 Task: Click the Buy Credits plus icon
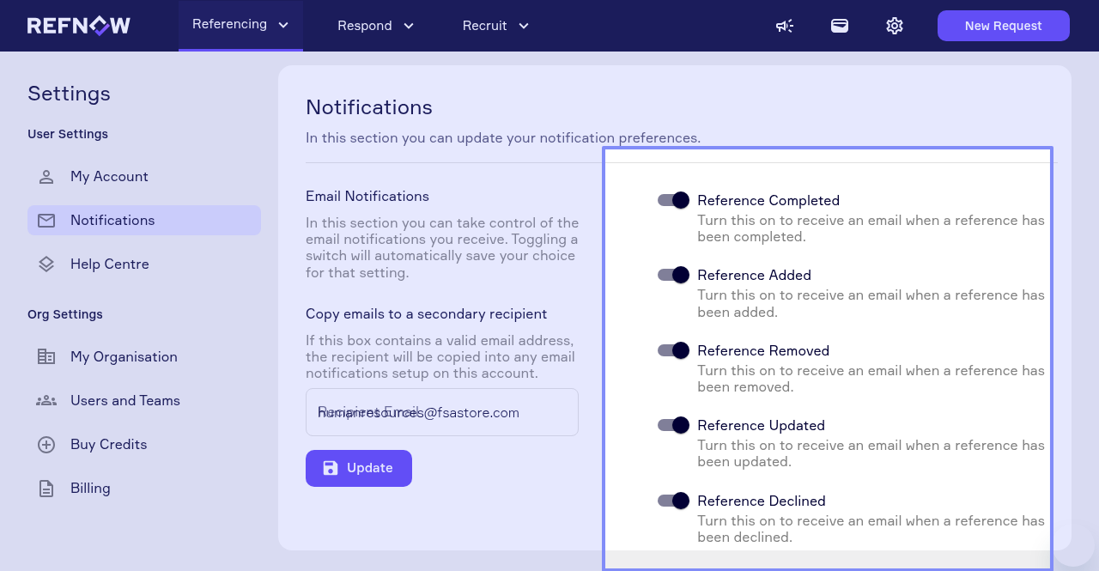tap(46, 445)
